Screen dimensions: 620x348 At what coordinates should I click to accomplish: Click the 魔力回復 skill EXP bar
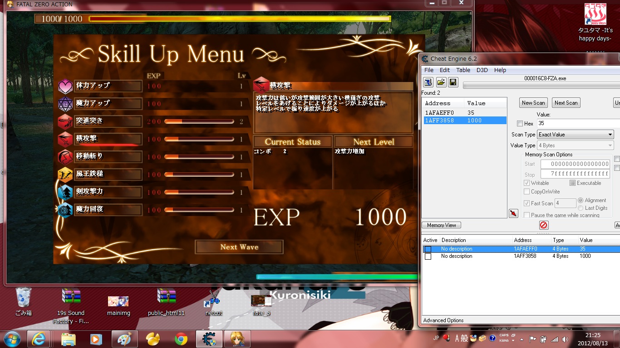click(199, 210)
